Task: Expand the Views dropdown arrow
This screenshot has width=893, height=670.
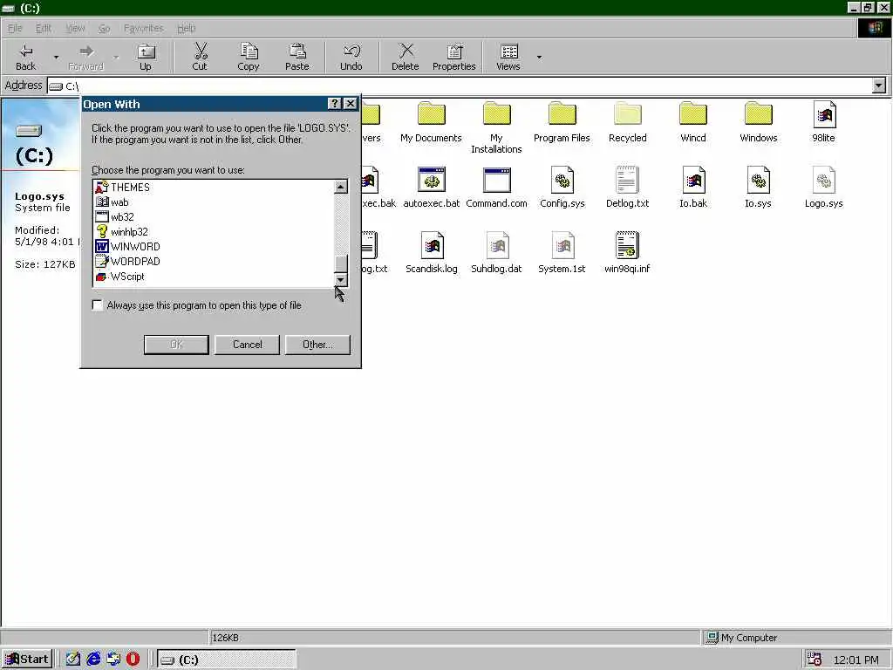Action: pos(539,57)
